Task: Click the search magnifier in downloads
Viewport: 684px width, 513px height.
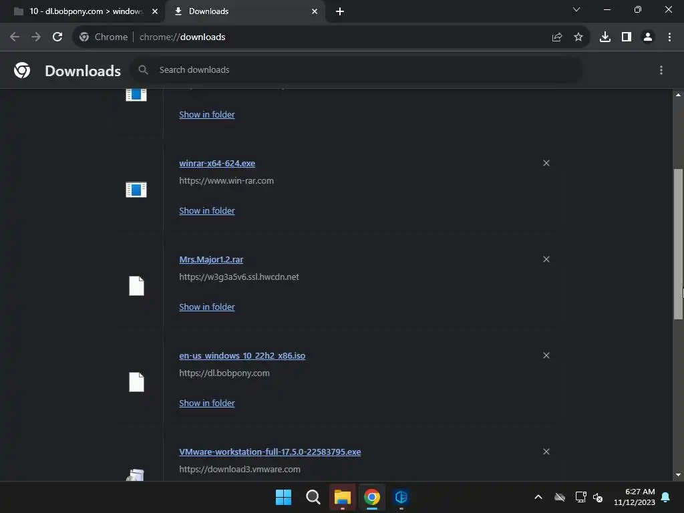Action: coord(143,69)
